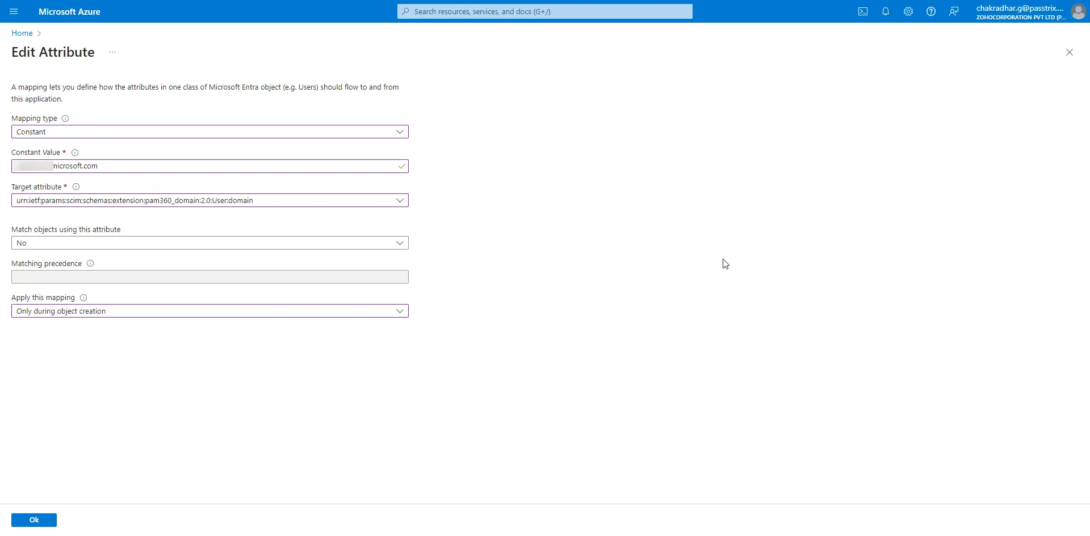
Task: Open the signed-in account avatar menu
Action: (x=1079, y=11)
